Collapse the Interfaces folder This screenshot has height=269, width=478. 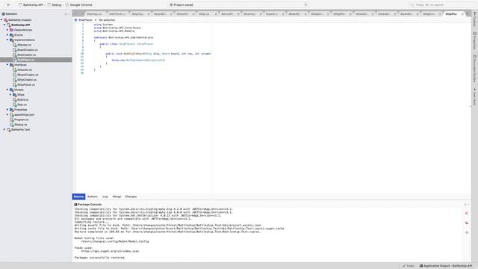pyautogui.click(x=7, y=65)
